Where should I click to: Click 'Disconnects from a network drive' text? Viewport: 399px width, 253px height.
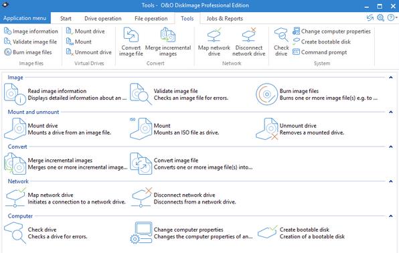coord(195,202)
